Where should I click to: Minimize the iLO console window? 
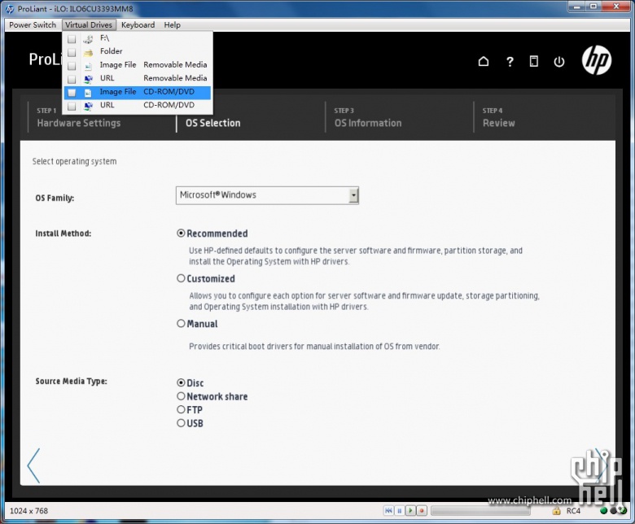[x=576, y=7]
